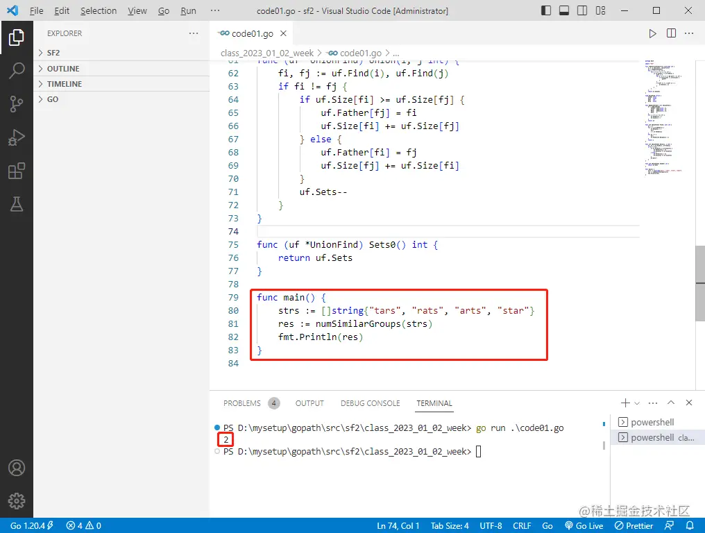Click the numSimilarGroups call on line 81
Image resolution: width=705 pixels, height=533 pixels.
(358, 324)
